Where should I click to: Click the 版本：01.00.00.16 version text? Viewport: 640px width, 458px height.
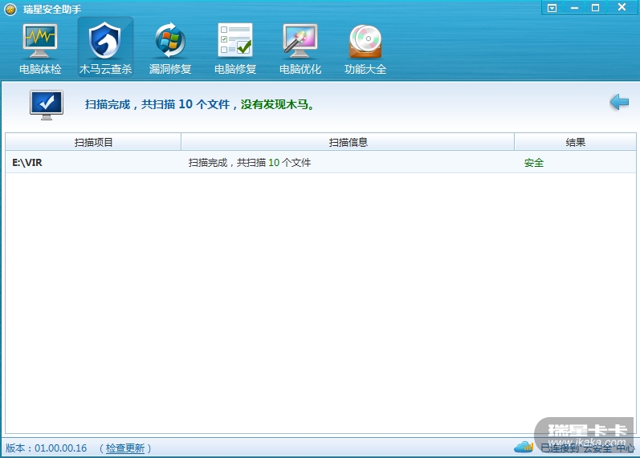coord(46,448)
